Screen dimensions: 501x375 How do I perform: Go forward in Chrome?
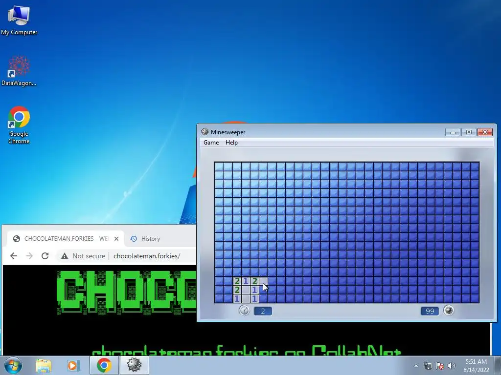click(x=29, y=256)
